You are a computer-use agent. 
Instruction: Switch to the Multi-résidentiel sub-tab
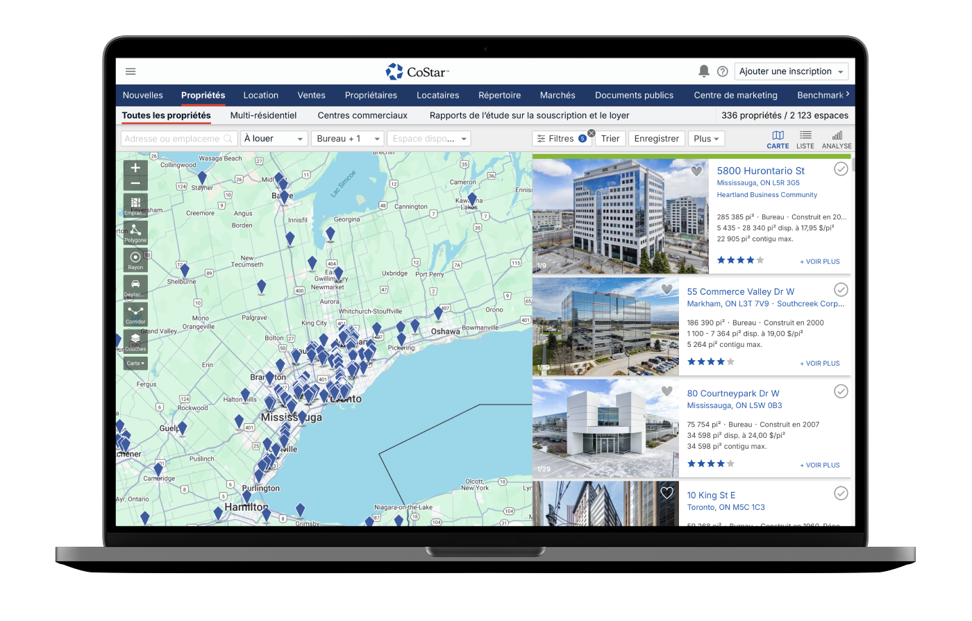pyautogui.click(x=263, y=115)
